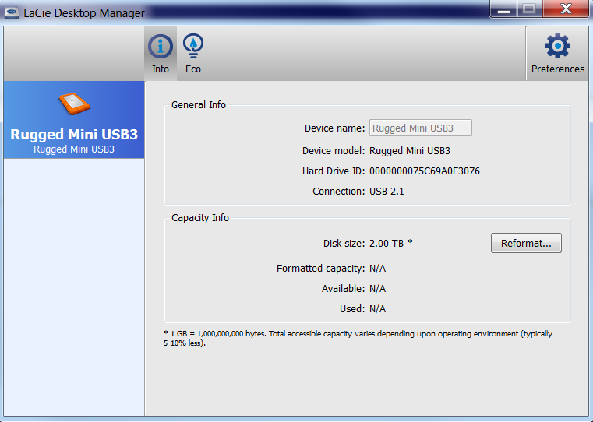Click the Reformat... button

pos(526,243)
